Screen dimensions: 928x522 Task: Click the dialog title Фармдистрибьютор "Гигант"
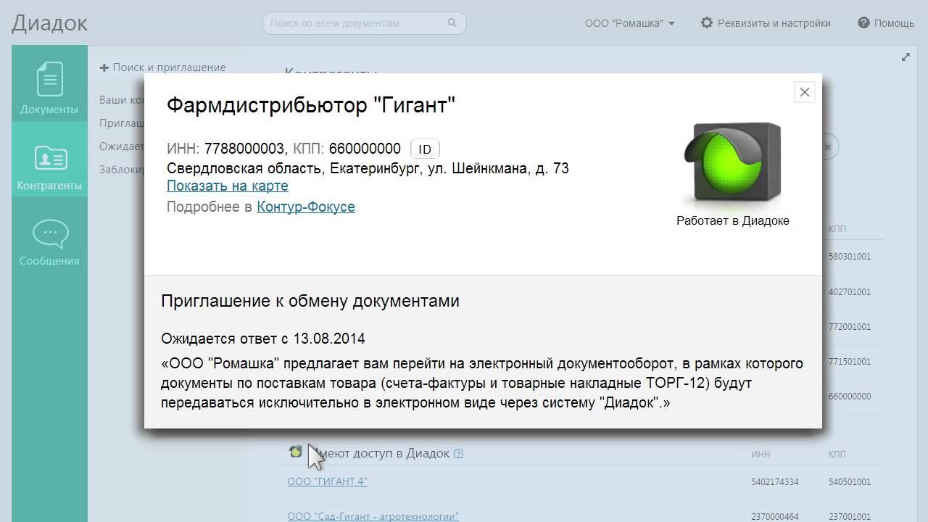(x=311, y=106)
